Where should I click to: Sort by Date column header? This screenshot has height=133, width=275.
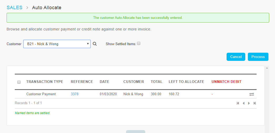point(104,82)
